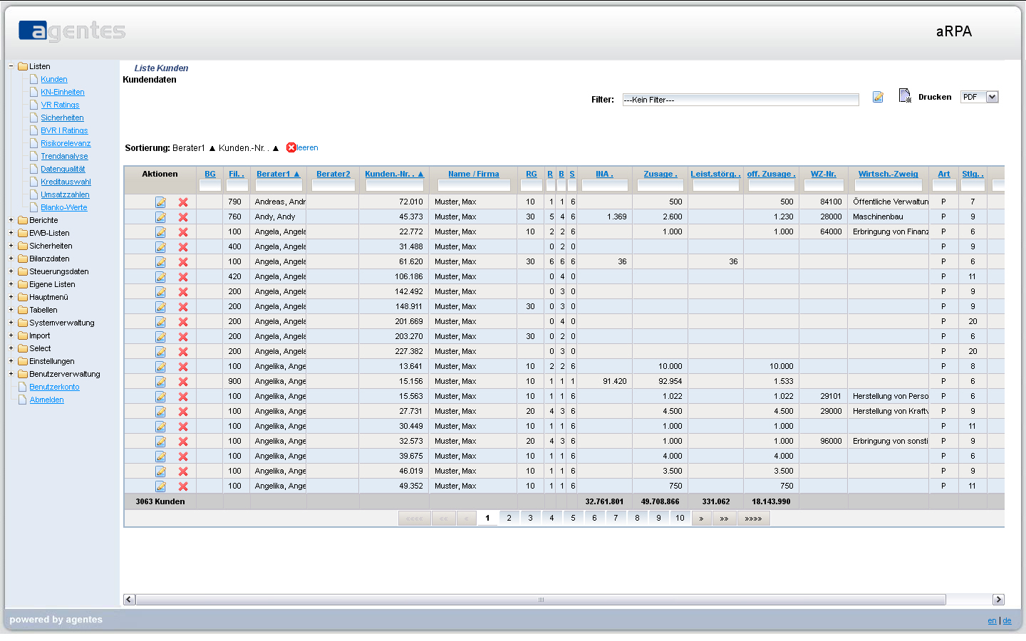
Task: Click the horizontal scrollbar thumb
Action: tap(541, 600)
